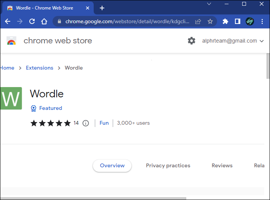Viewport: 270px width, 200px height.
Task: Open the Fun category link
Action: click(104, 123)
